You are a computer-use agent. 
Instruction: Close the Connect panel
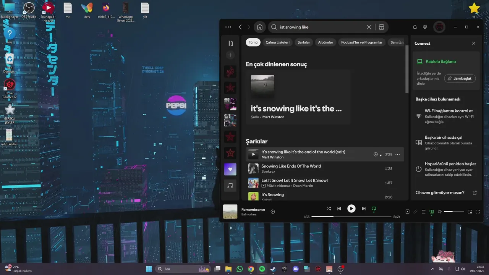click(x=474, y=43)
